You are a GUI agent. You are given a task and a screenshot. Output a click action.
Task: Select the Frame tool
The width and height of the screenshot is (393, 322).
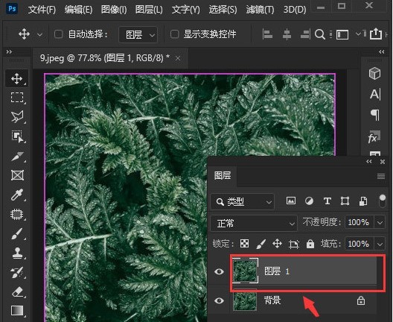pyautogui.click(x=17, y=175)
